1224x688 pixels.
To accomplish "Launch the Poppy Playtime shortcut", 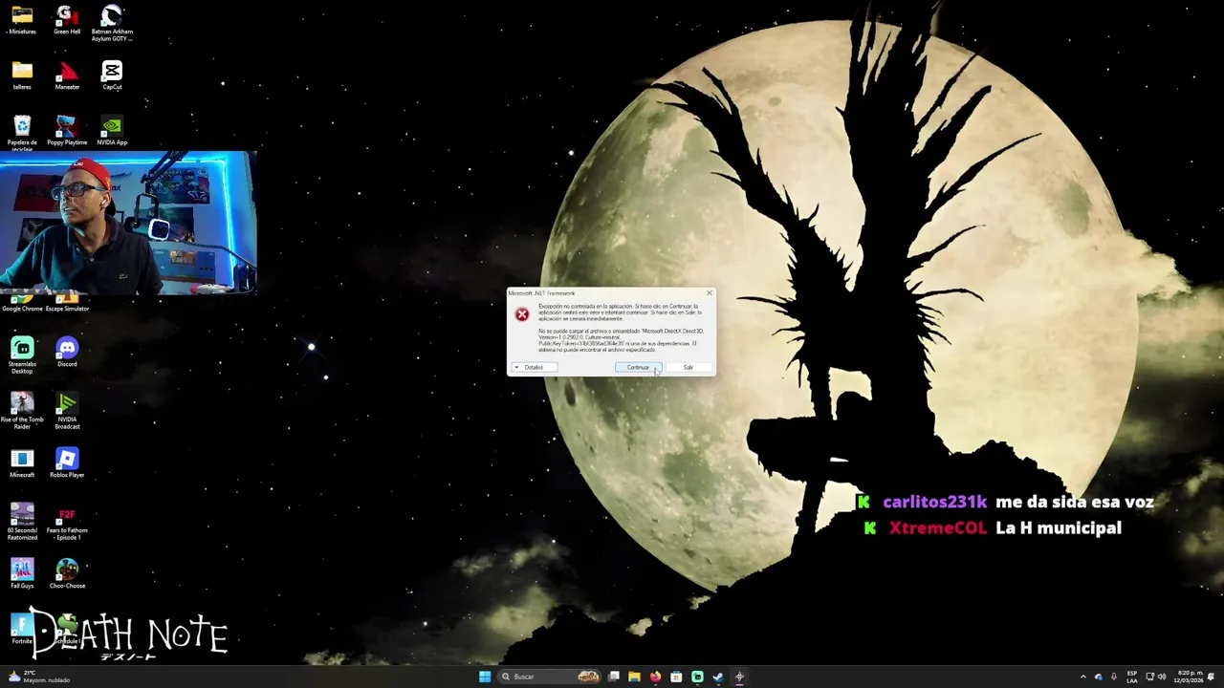I will click(x=67, y=131).
